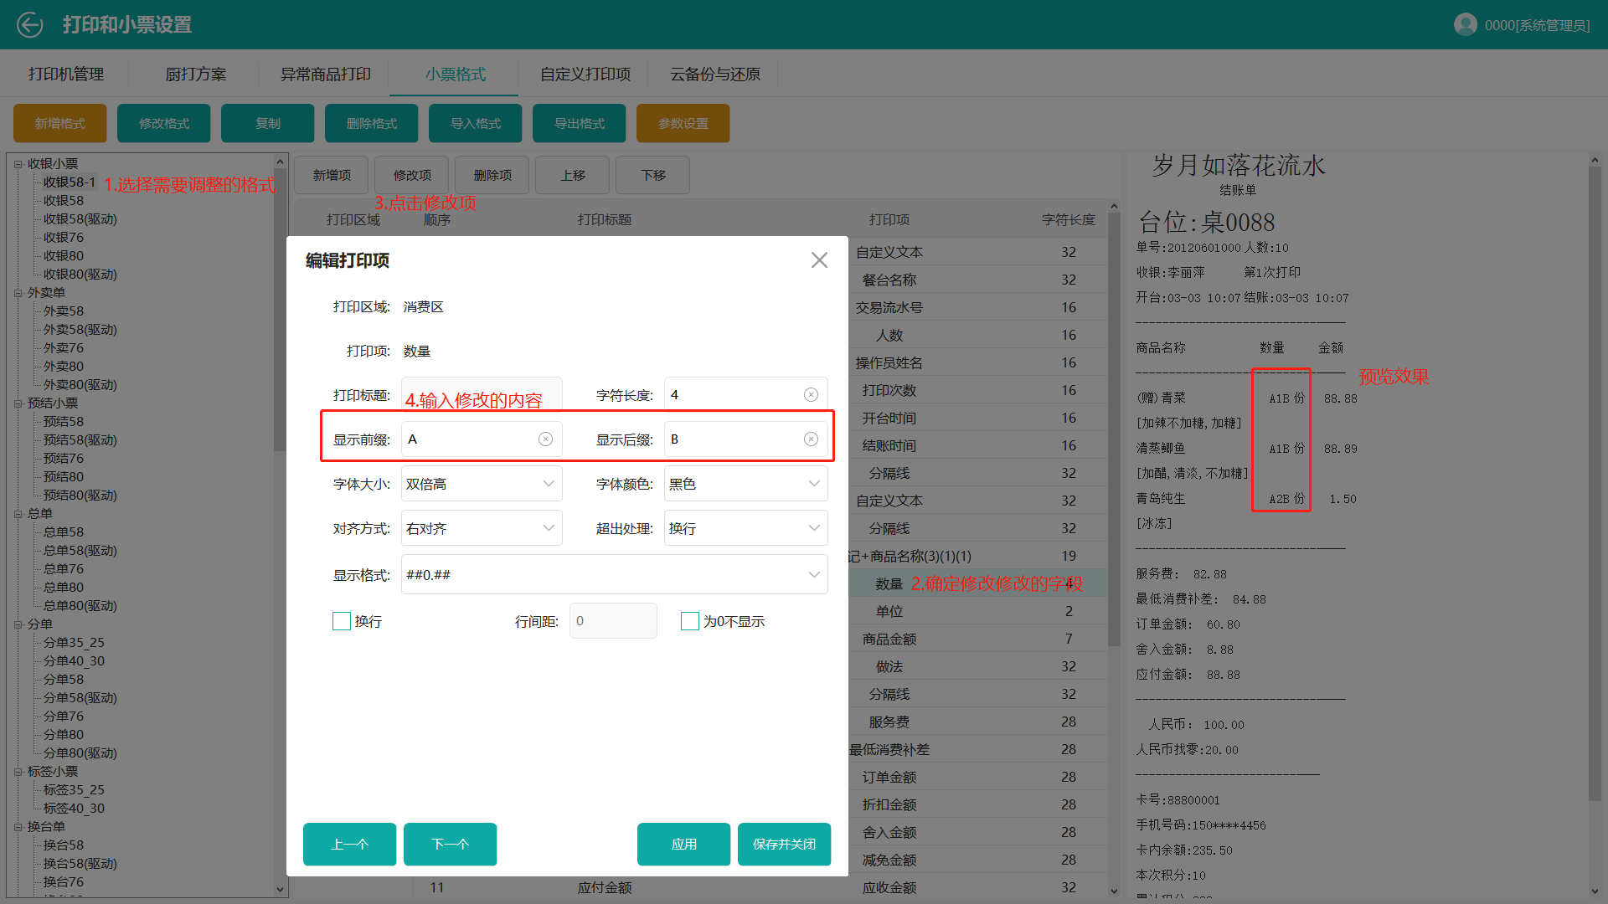Screen dimensions: 1608x904
Task: Switch to the 云备份与还原 tab
Action: click(715, 74)
